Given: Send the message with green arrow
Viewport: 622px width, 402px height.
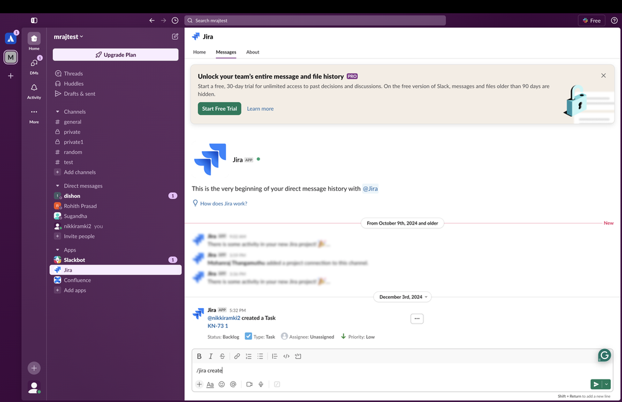Looking at the screenshot, I should point(596,384).
